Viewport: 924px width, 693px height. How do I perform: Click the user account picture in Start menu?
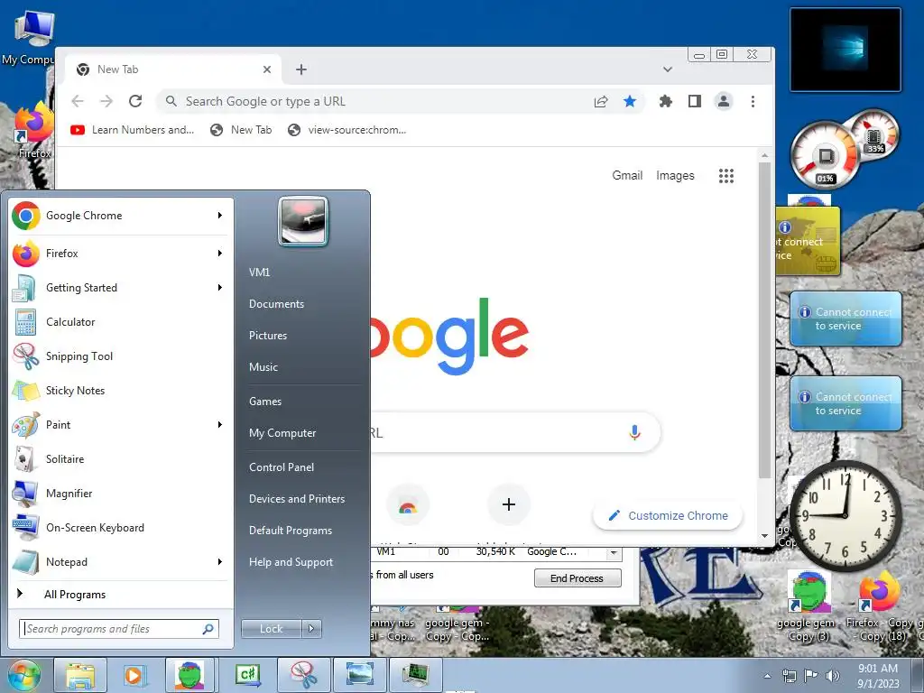pyautogui.click(x=303, y=221)
